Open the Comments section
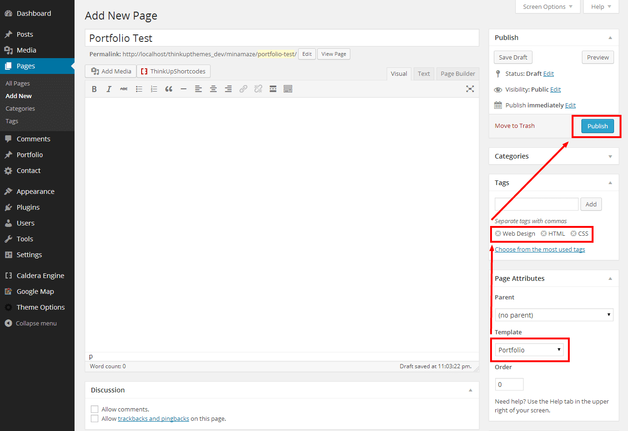Image resolution: width=628 pixels, height=431 pixels. click(37, 139)
